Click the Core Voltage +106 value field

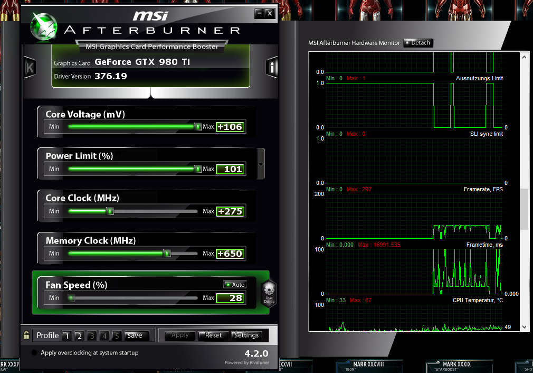click(x=230, y=127)
